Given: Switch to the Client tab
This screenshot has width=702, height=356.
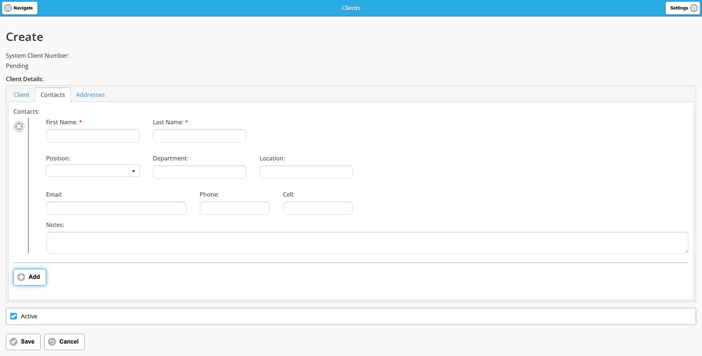Looking at the screenshot, I should click(22, 95).
